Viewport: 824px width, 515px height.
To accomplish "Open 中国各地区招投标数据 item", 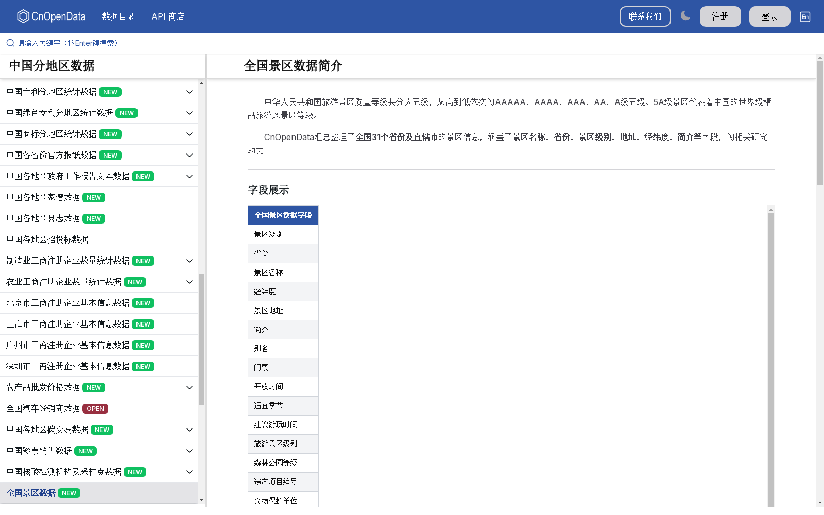I will 99,239.
